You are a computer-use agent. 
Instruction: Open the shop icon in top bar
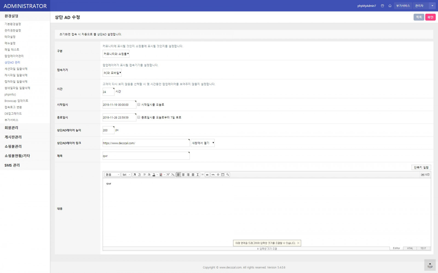[382, 6]
